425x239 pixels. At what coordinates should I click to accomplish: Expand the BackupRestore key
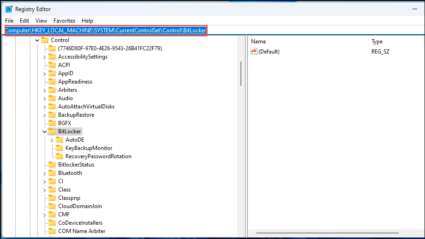pyautogui.click(x=44, y=115)
